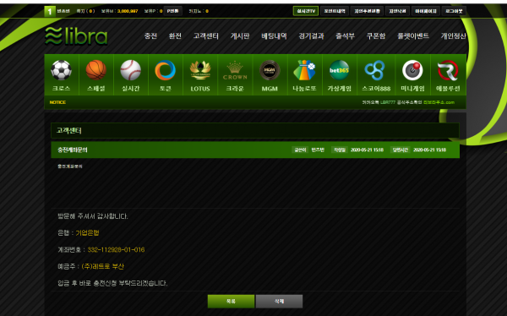Open the soccer ball 크로스 category
The width and height of the screenshot is (507, 316).
click(x=61, y=75)
